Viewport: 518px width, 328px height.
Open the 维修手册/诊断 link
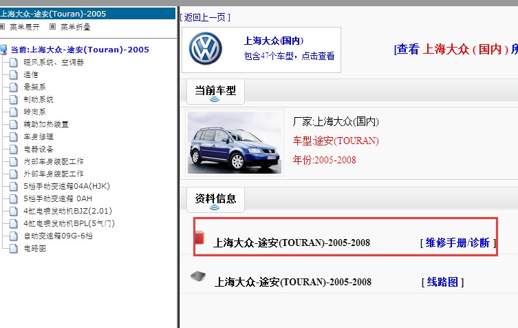(457, 243)
